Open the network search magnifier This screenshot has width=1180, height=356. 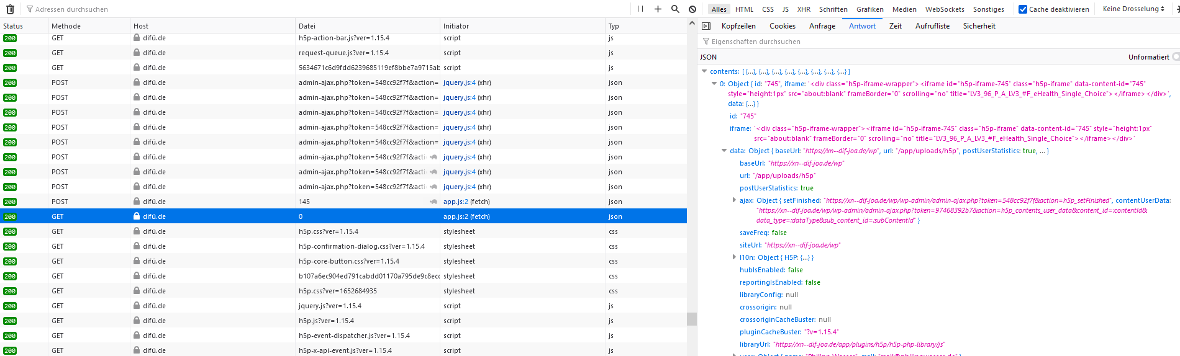(675, 9)
